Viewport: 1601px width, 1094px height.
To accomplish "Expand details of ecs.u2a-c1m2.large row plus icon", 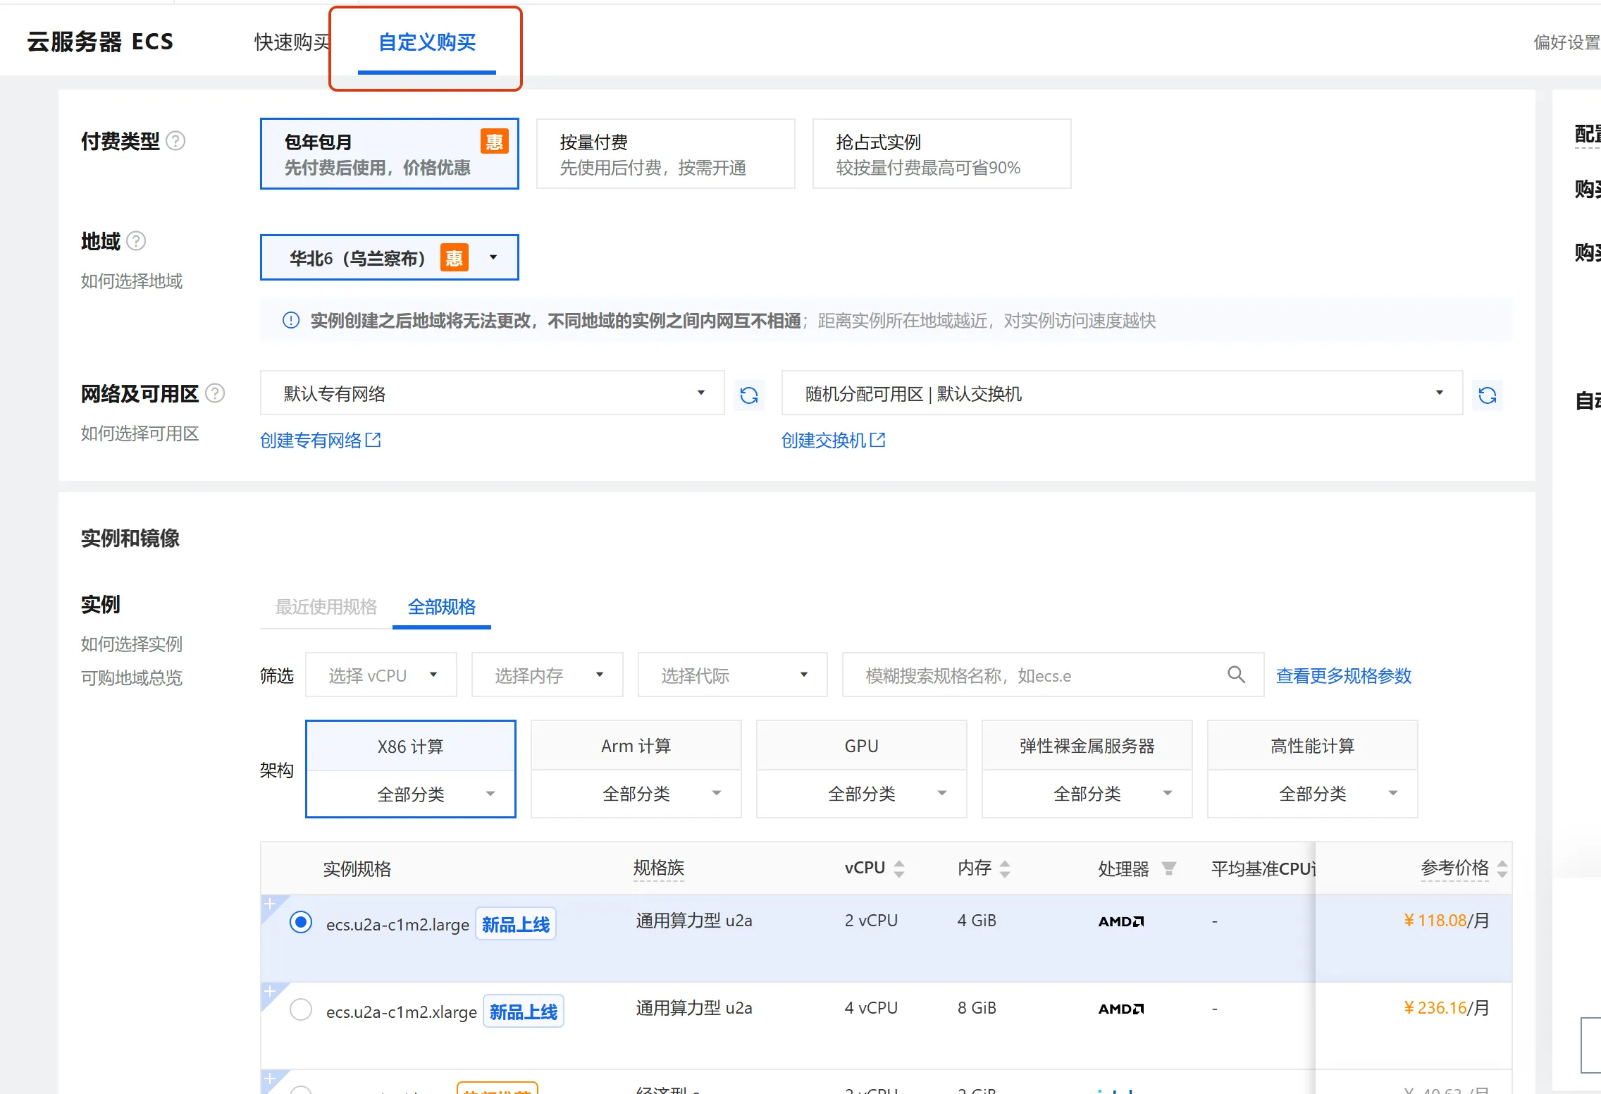I will [x=270, y=904].
